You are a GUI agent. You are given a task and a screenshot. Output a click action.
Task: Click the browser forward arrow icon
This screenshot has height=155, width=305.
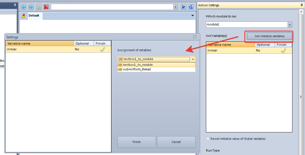[x=31, y=7]
